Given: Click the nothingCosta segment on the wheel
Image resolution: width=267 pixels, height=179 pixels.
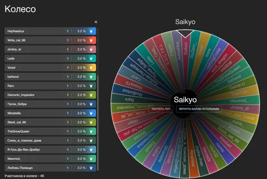Looking at the screenshot, I should pyautogui.click(x=214, y=59).
